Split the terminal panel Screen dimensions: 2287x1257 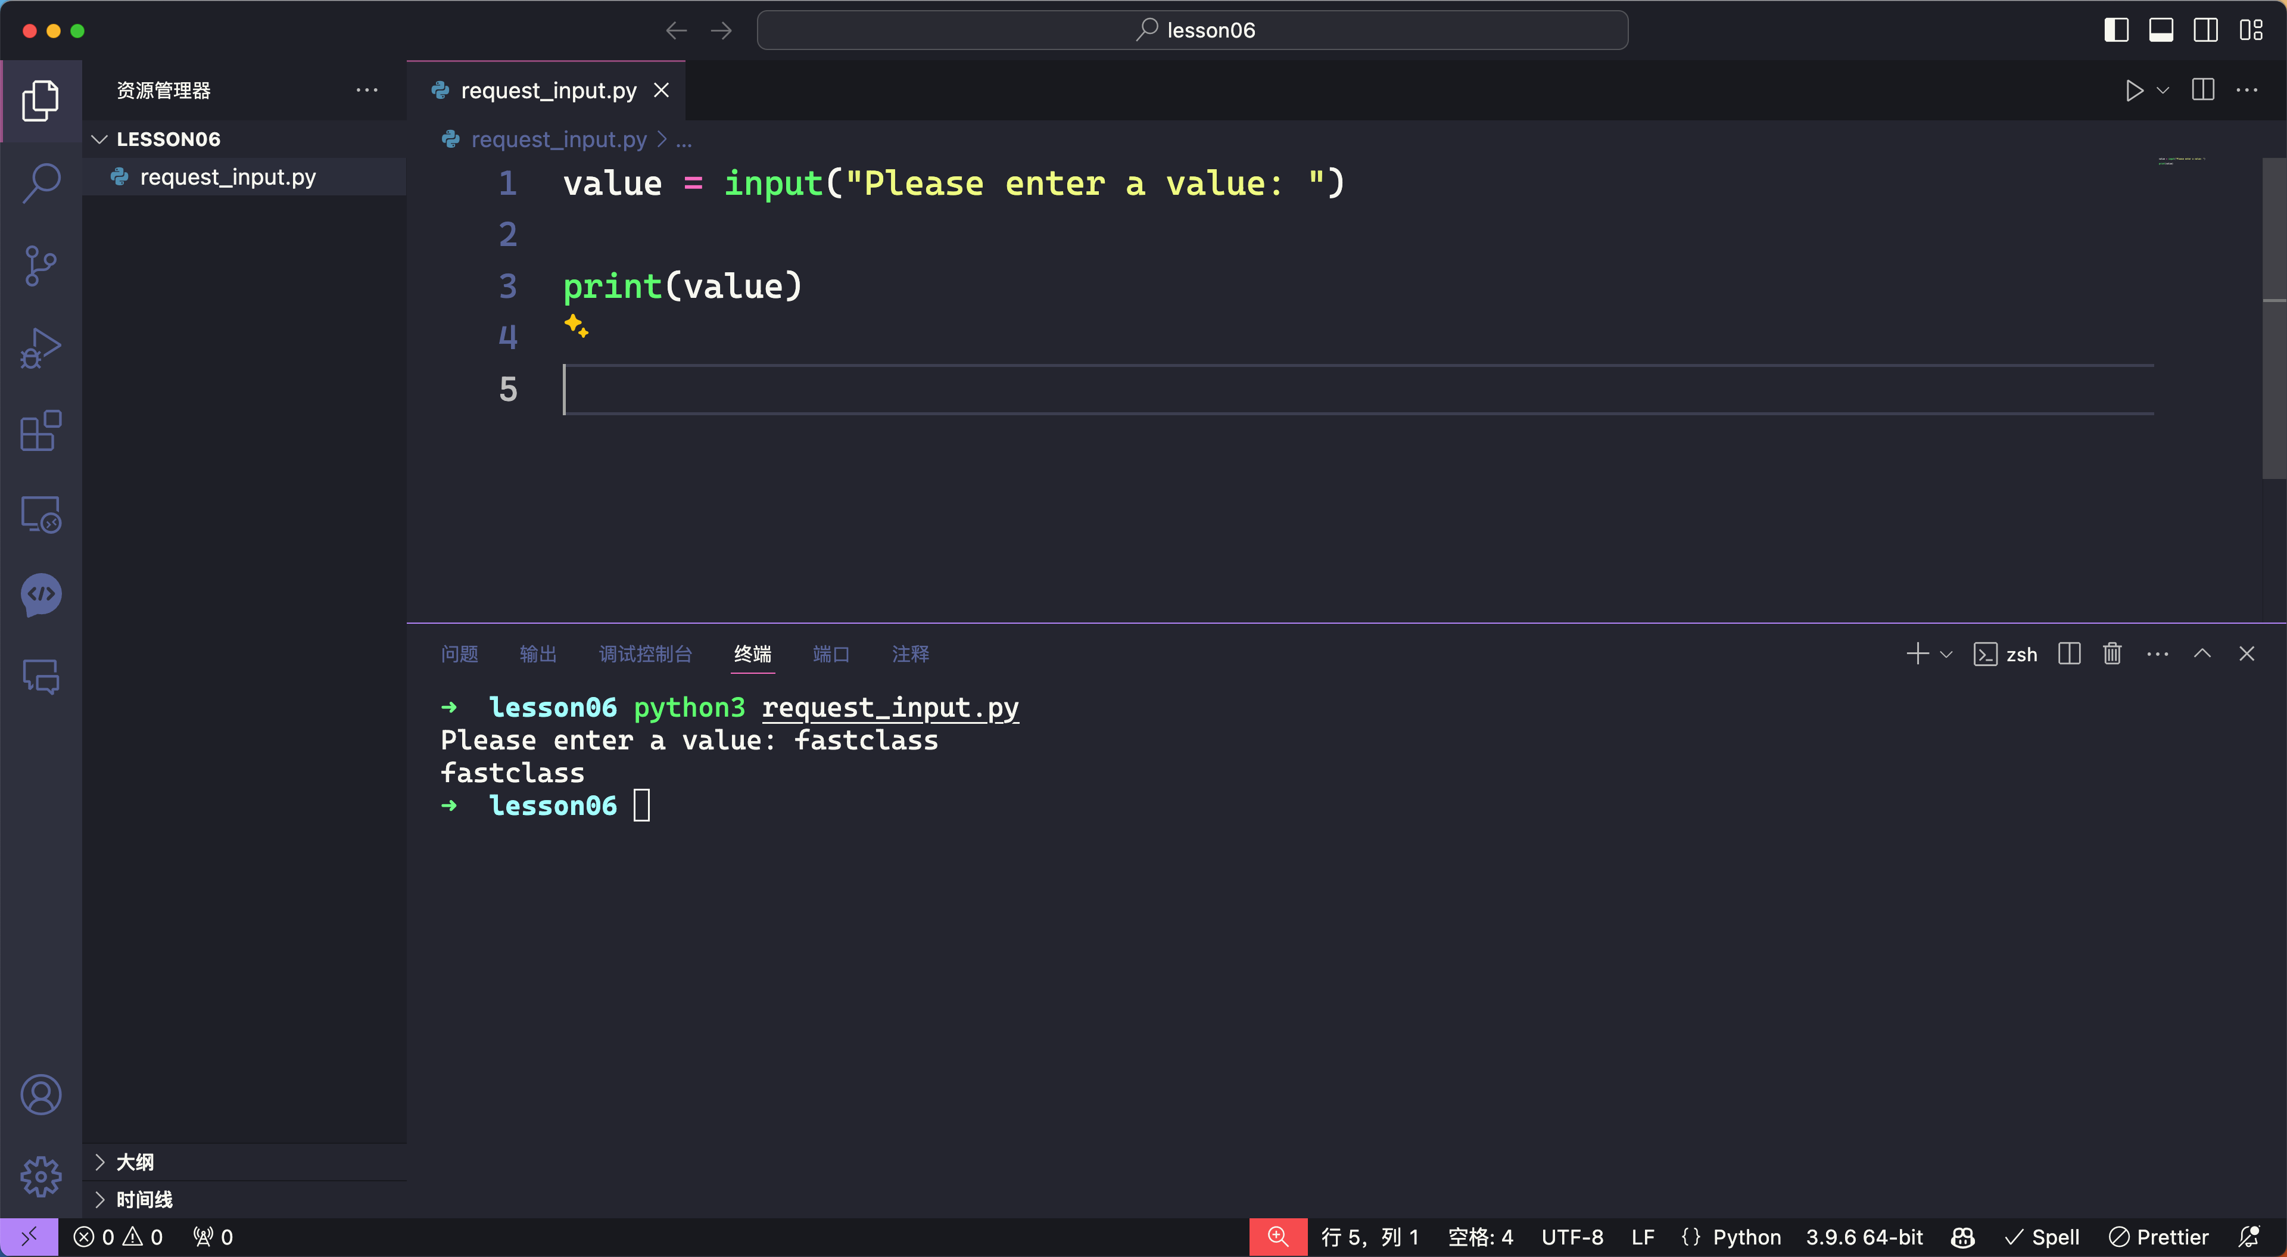click(x=2070, y=654)
